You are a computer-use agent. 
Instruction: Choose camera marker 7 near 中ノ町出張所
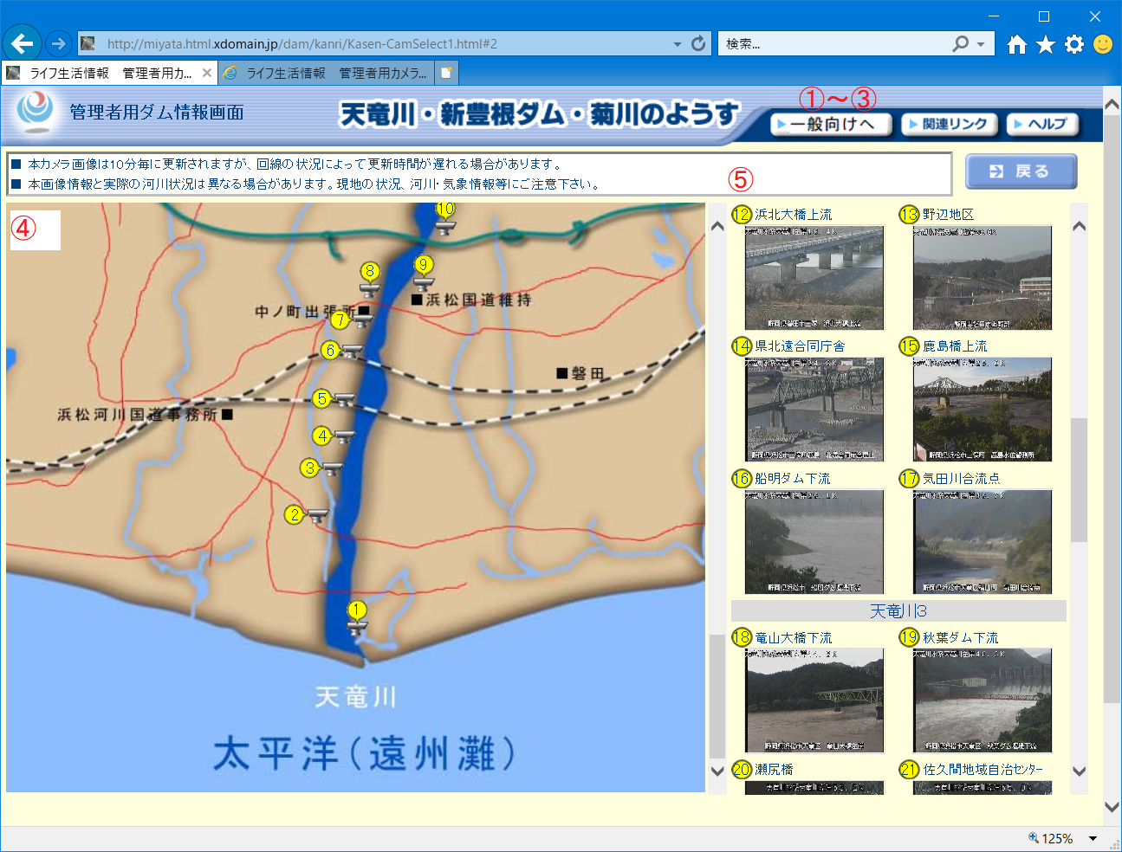(x=340, y=320)
